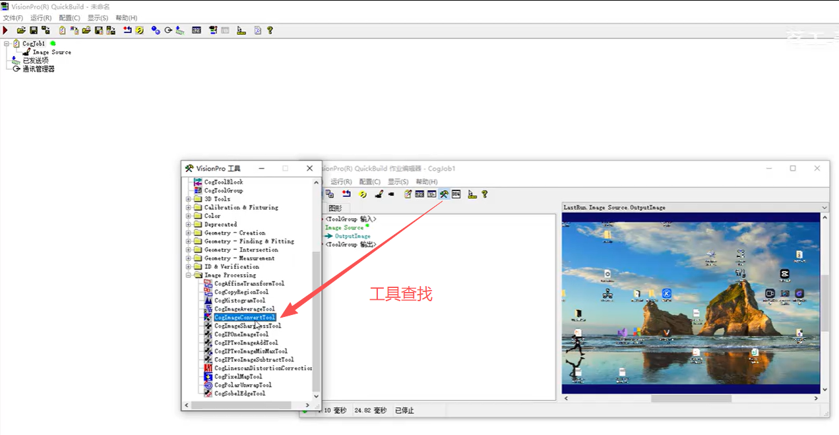Select CogIPOneImageTool in tool list
Image resolution: width=839 pixels, height=435 pixels.
(x=241, y=334)
